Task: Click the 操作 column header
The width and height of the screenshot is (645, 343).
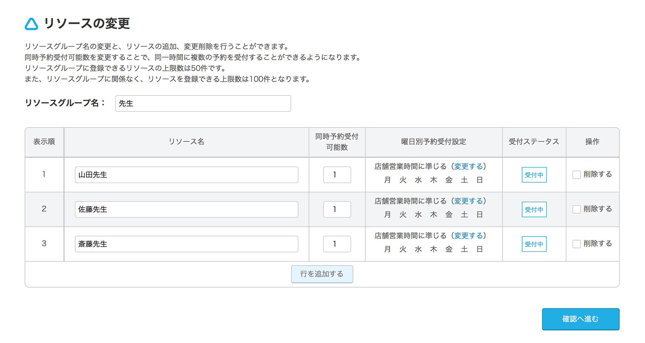Action: pos(592,142)
